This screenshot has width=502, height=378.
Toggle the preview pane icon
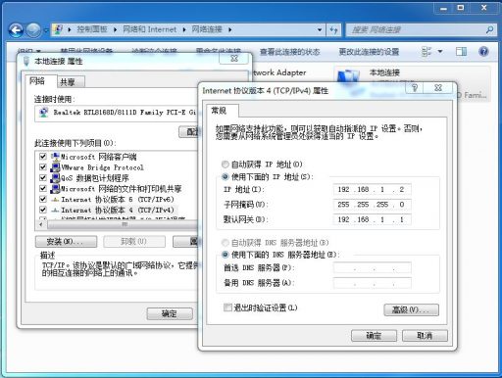(x=461, y=51)
